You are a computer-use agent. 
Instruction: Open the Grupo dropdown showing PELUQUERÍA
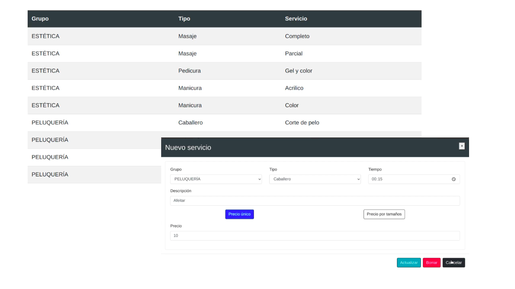click(x=216, y=179)
